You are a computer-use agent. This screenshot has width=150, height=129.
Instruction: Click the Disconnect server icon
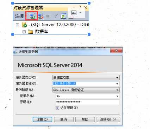pyautogui.click(x=41, y=16)
